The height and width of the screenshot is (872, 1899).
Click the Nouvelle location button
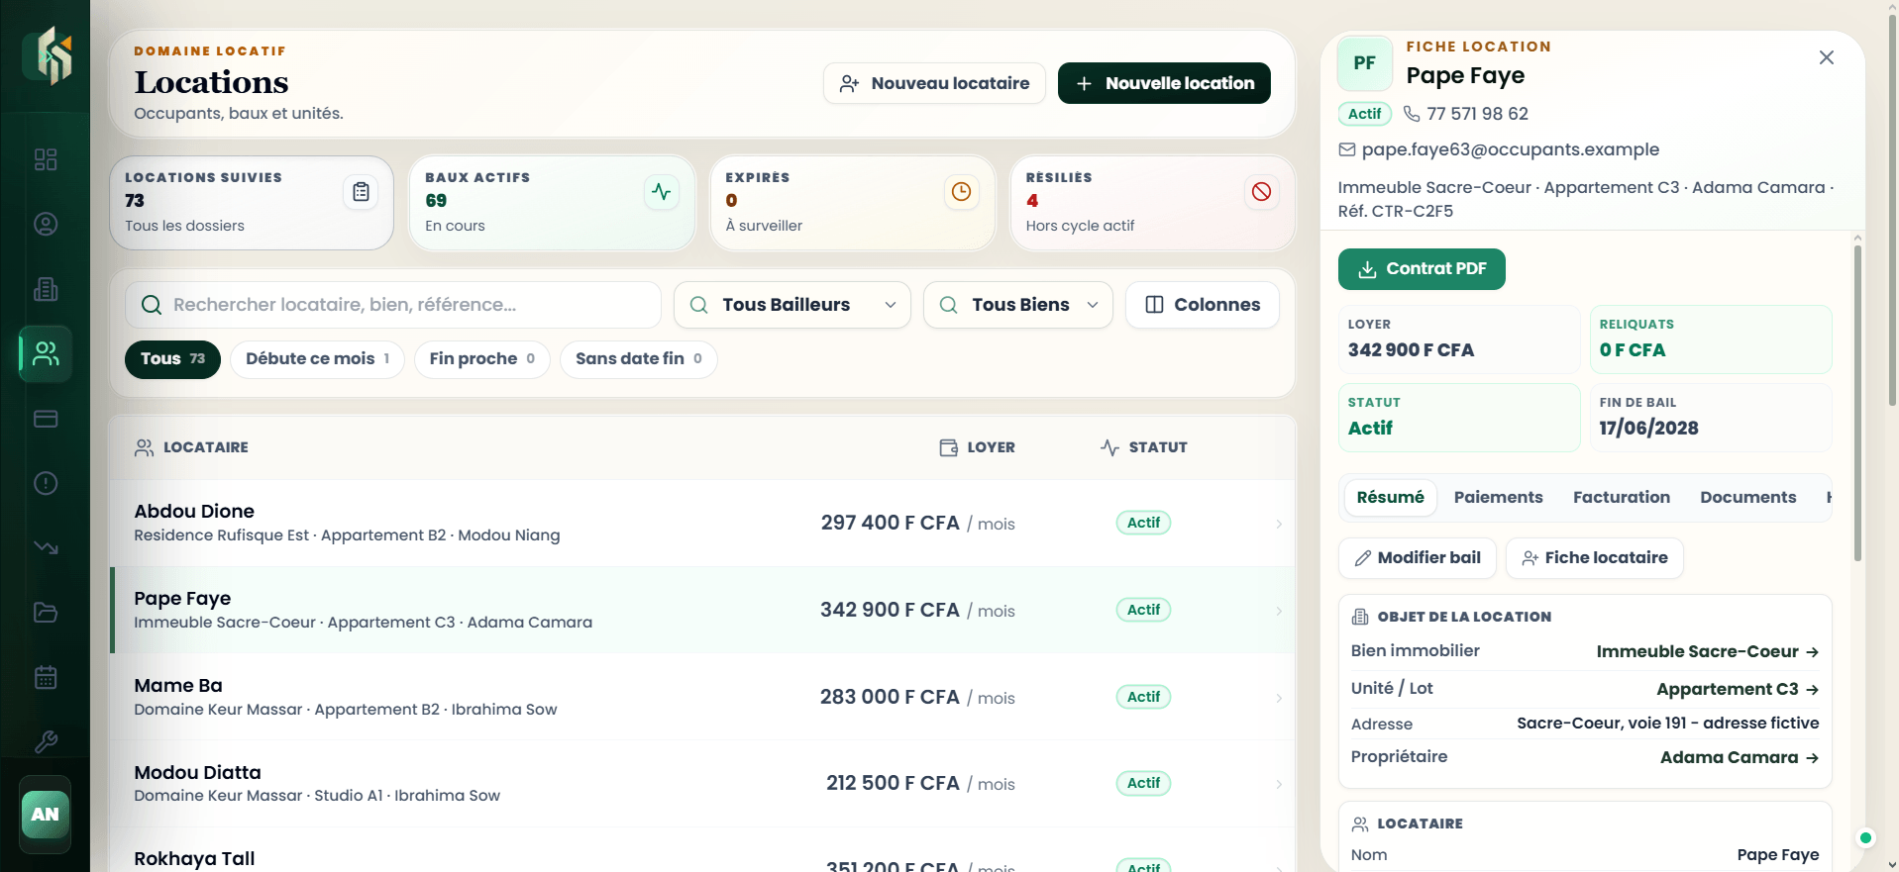pyautogui.click(x=1164, y=83)
